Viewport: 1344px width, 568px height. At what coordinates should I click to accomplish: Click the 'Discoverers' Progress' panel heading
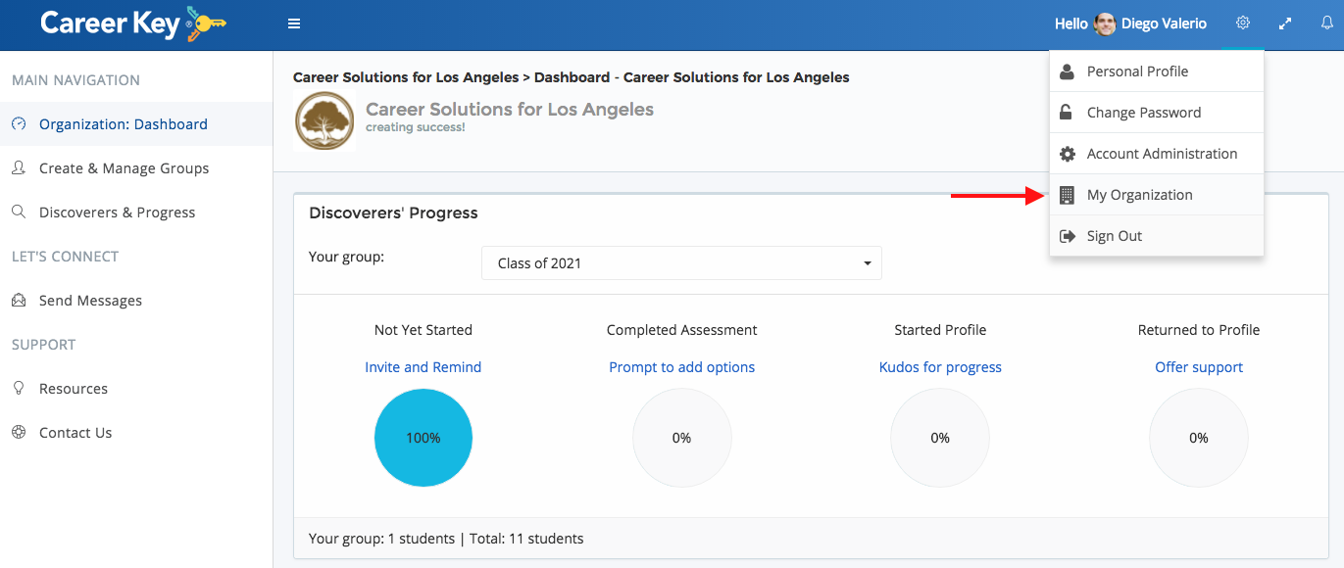click(x=393, y=213)
